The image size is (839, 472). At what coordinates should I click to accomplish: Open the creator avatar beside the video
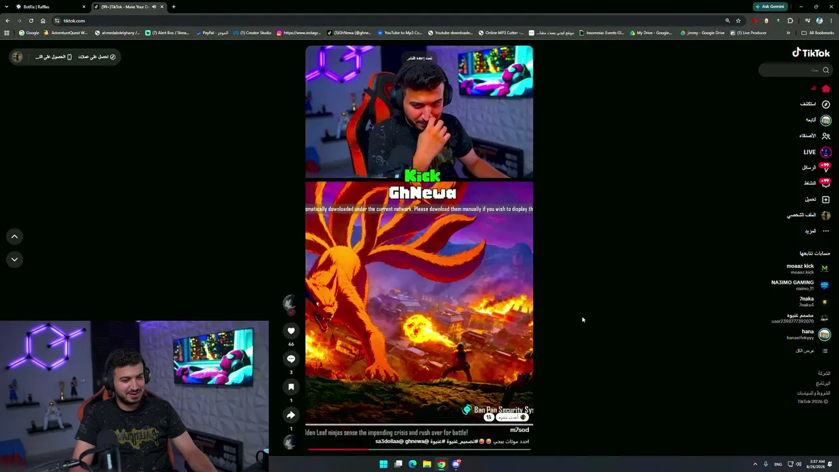pos(290,303)
